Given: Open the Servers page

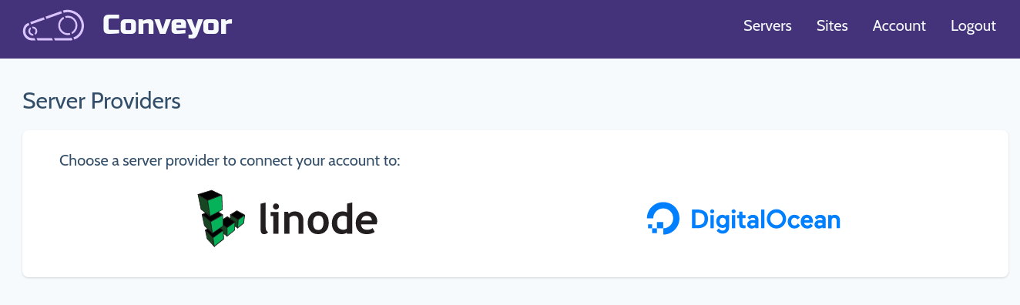Looking at the screenshot, I should click(767, 25).
